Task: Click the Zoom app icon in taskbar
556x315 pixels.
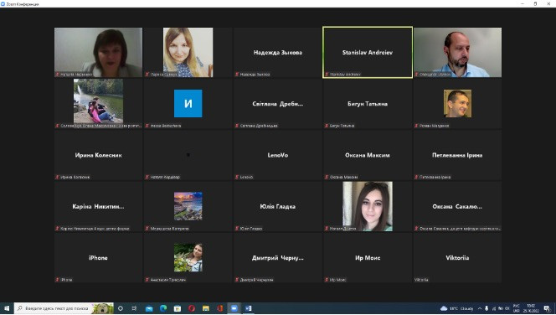Action: point(234,308)
